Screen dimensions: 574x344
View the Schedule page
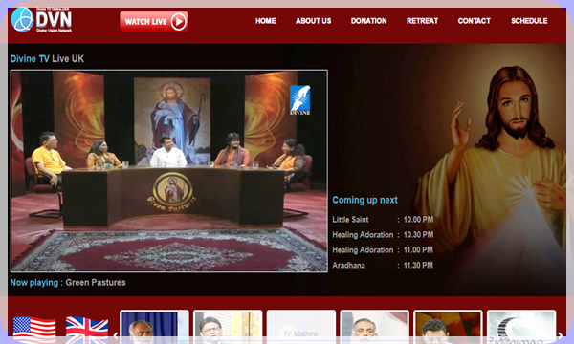pyautogui.click(x=529, y=21)
